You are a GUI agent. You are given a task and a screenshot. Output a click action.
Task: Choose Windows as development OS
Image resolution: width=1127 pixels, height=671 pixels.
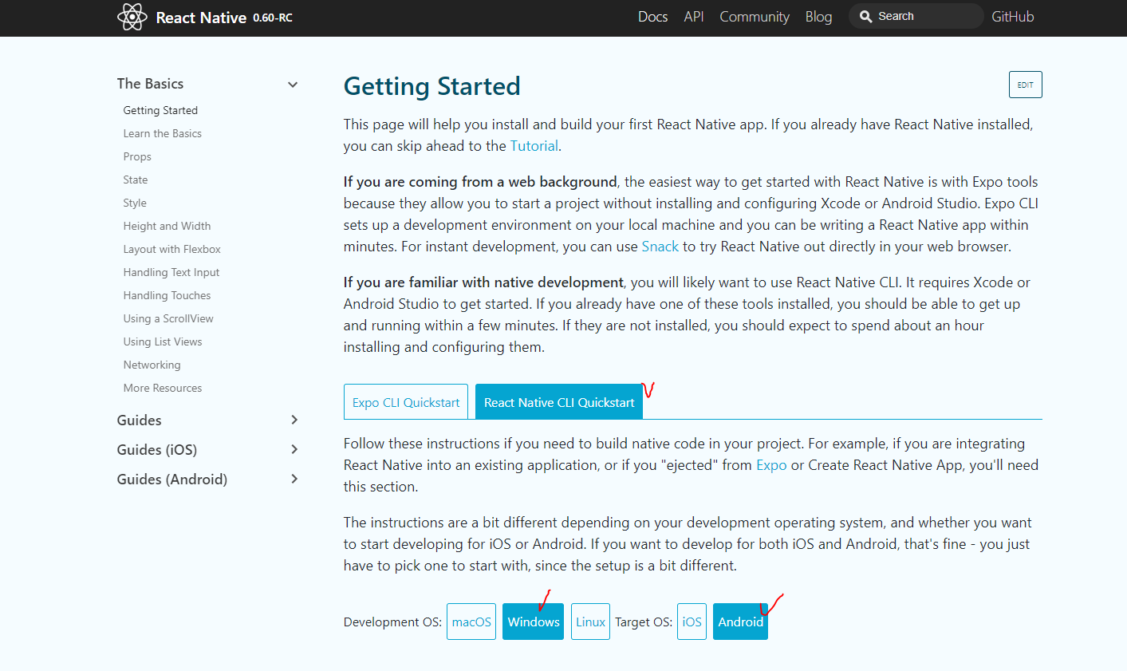pyautogui.click(x=534, y=622)
